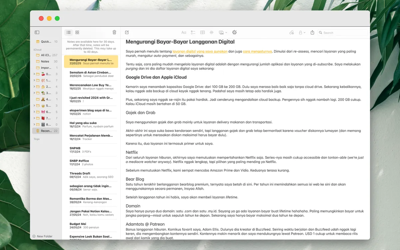Open note 'Mencatat Perjalanan Memb...'

coord(91,137)
